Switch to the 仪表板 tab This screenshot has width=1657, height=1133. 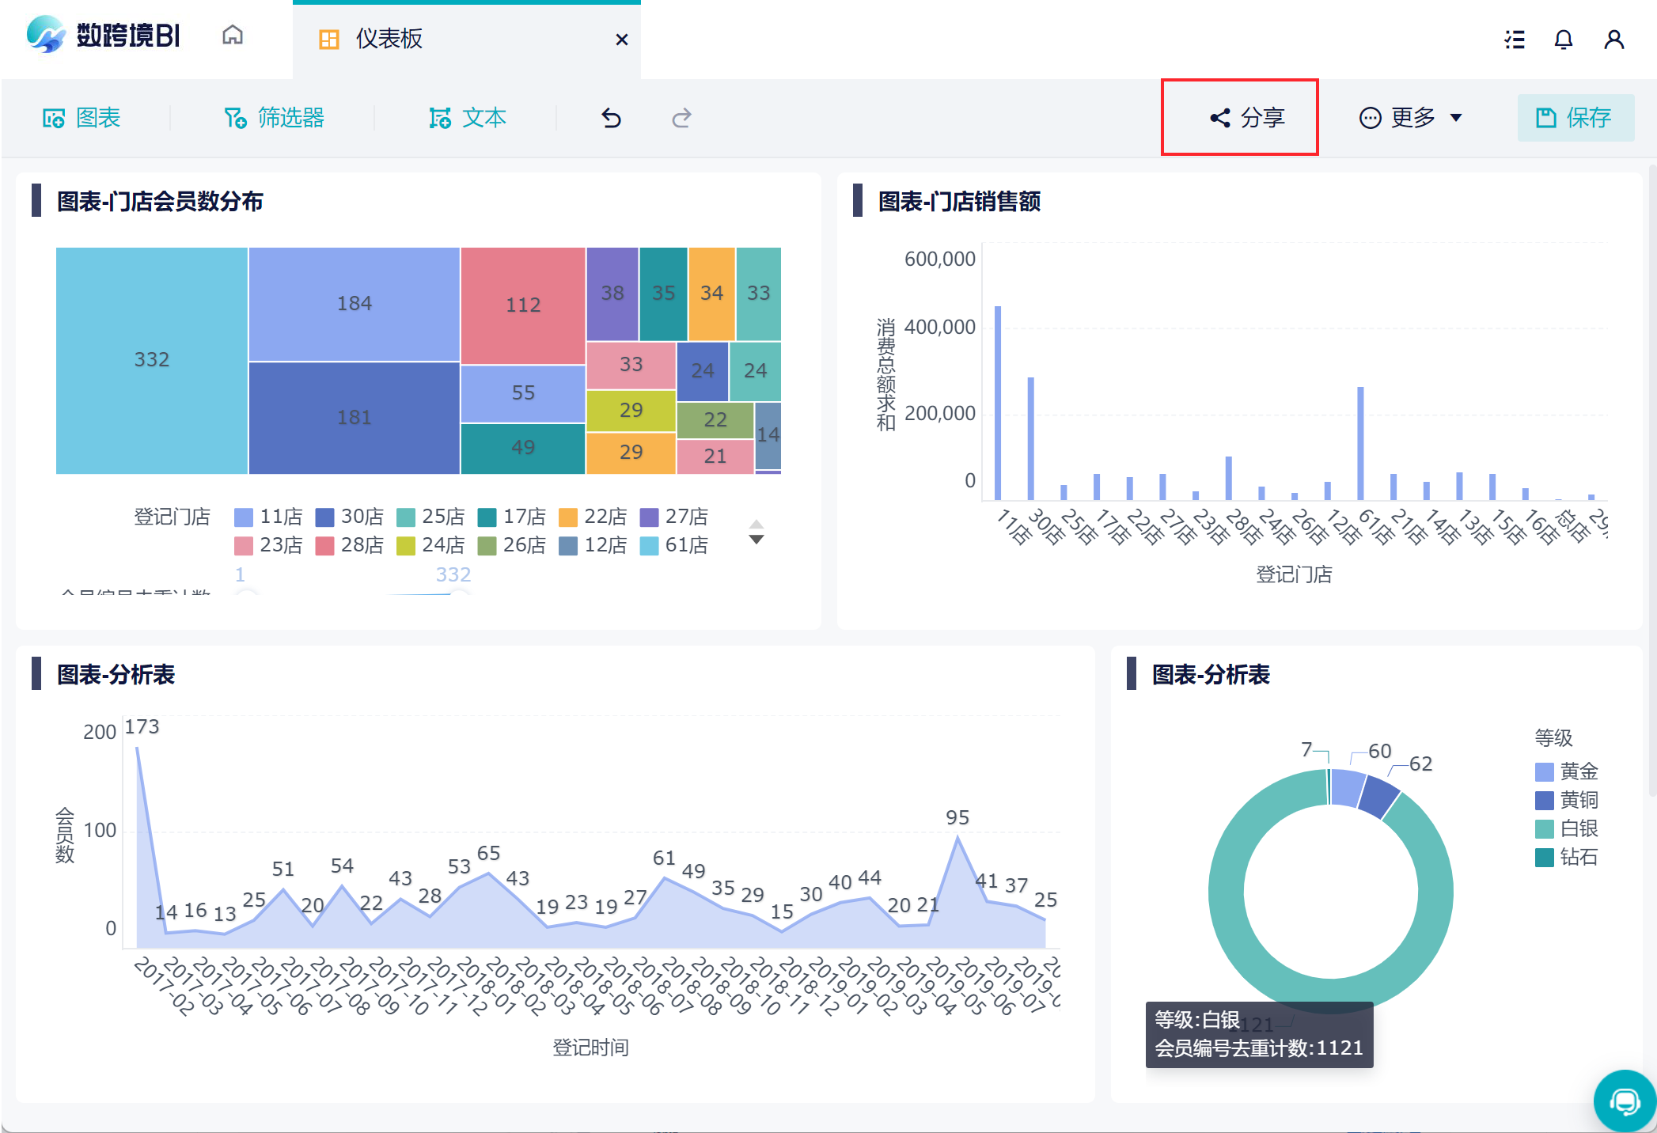[389, 39]
